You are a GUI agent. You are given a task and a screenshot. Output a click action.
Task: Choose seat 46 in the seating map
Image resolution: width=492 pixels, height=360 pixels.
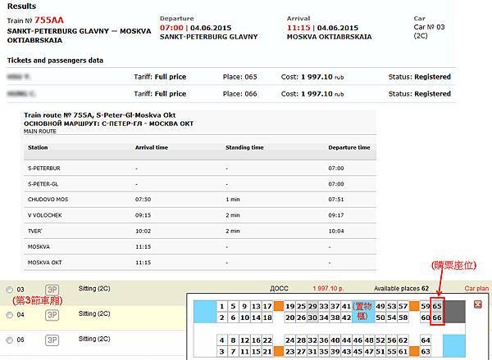coord(358,340)
